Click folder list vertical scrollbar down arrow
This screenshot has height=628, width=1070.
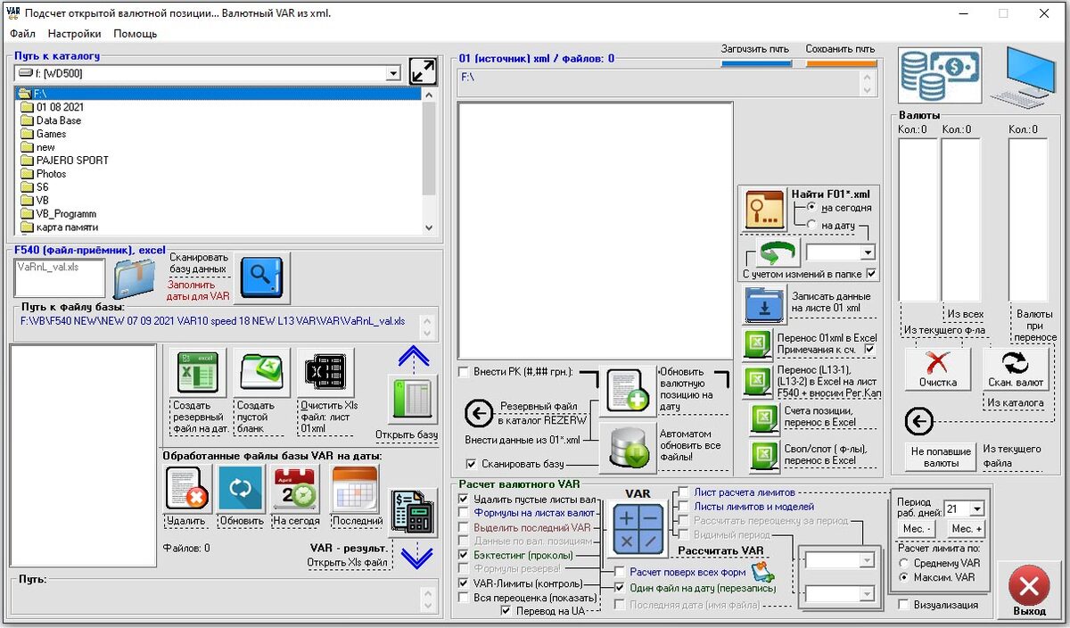[x=429, y=227]
